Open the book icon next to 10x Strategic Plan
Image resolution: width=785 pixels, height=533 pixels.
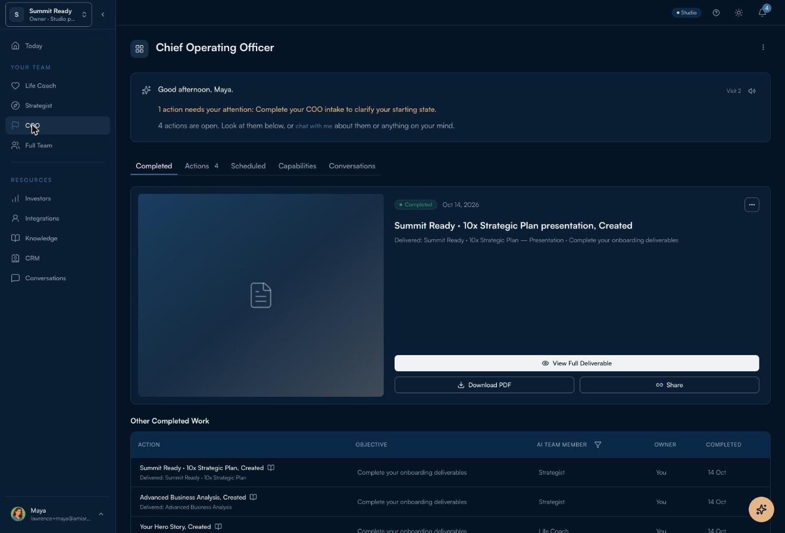pos(271,468)
